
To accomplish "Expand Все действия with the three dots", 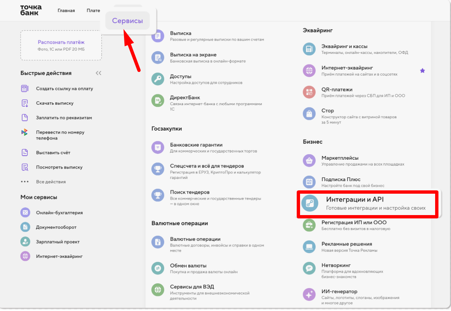I will (x=25, y=182).
